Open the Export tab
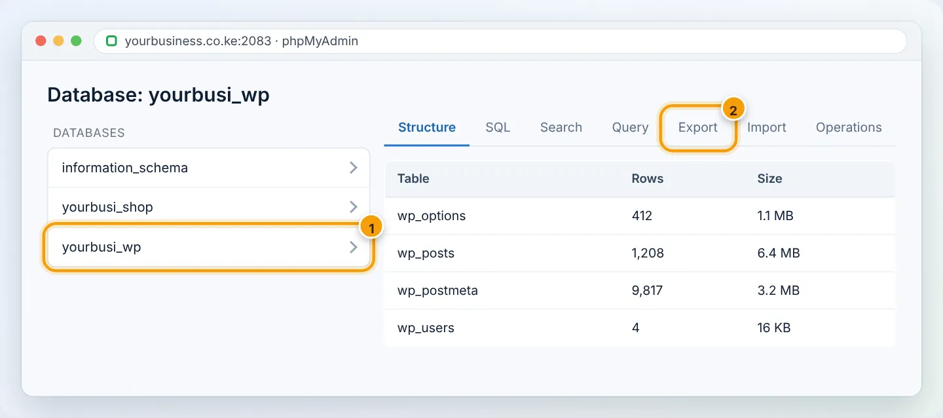Image resolution: width=943 pixels, height=418 pixels. point(698,127)
